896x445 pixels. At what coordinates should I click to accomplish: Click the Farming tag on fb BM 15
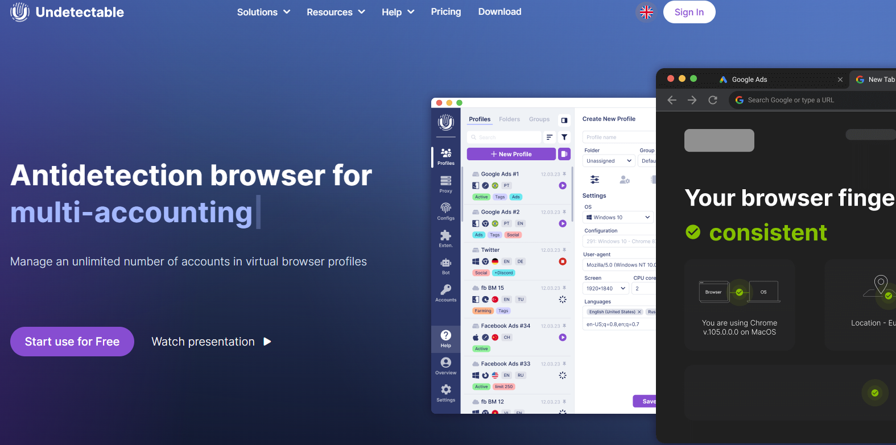[x=483, y=311]
